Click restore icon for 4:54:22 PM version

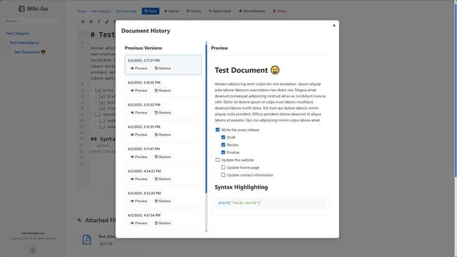click(156, 179)
